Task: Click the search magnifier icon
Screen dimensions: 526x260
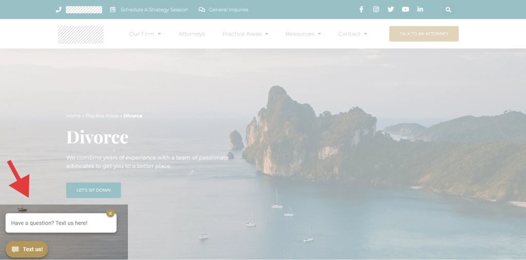Action: coord(448,10)
